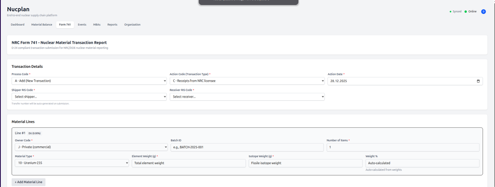Switch to the Reports tab
Screen dimensions: 495x187
point(112,25)
